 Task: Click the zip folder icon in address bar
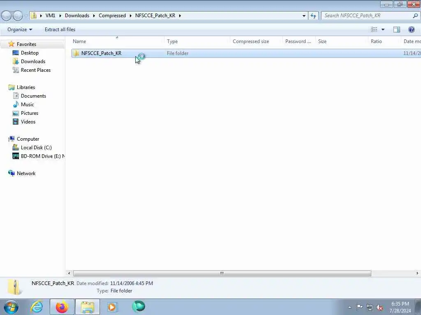point(34,16)
